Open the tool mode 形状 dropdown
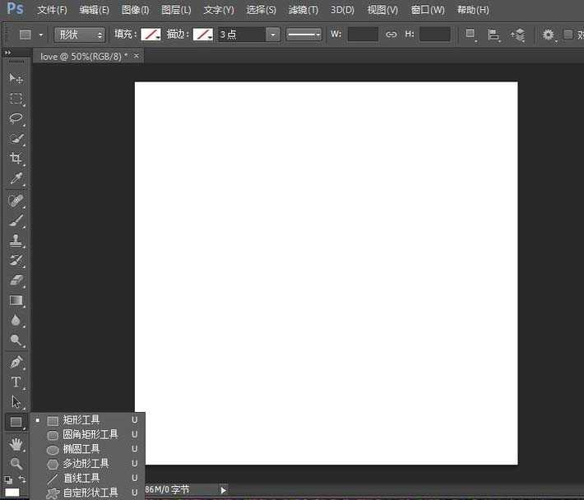The height and width of the screenshot is (500, 584). pos(80,35)
